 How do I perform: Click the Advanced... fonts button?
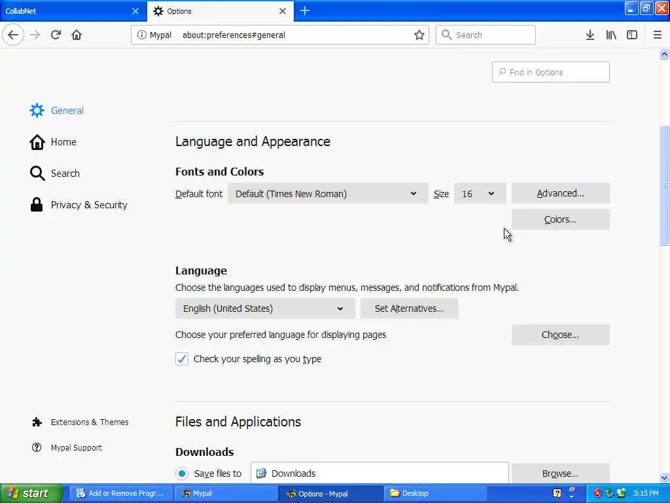560,193
